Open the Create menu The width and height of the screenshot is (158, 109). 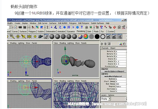17,23
